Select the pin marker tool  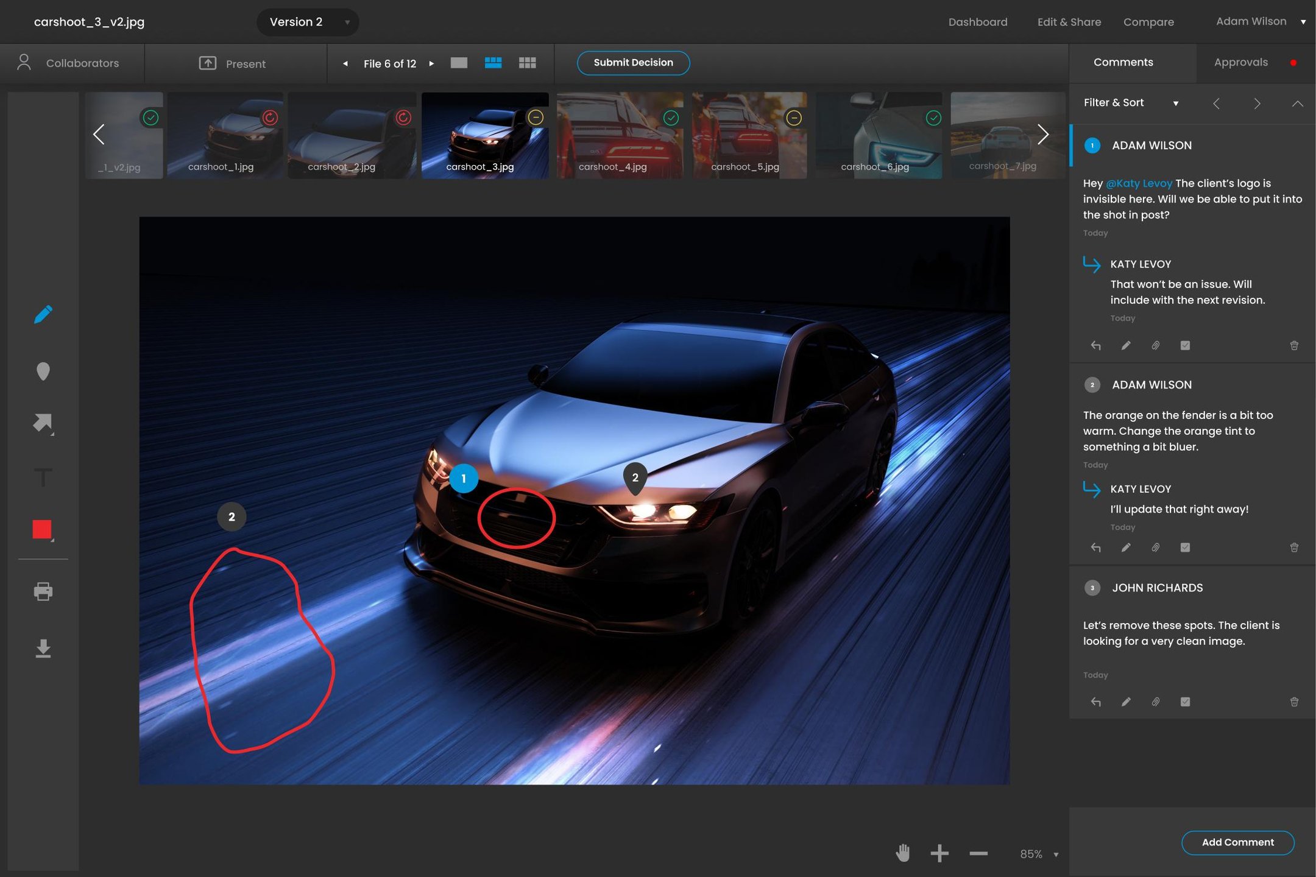[43, 371]
